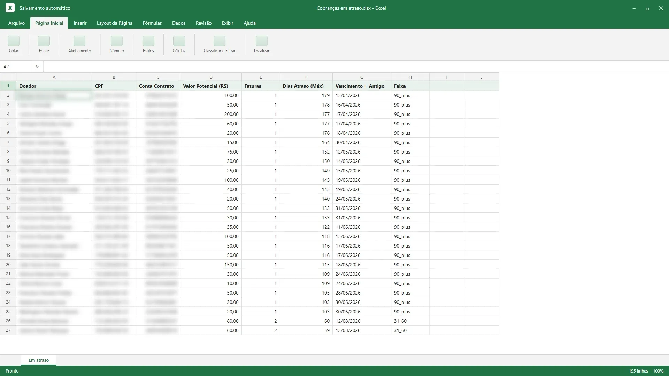Click the Doador header cell
The width and height of the screenshot is (669, 376).
tap(54, 86)
